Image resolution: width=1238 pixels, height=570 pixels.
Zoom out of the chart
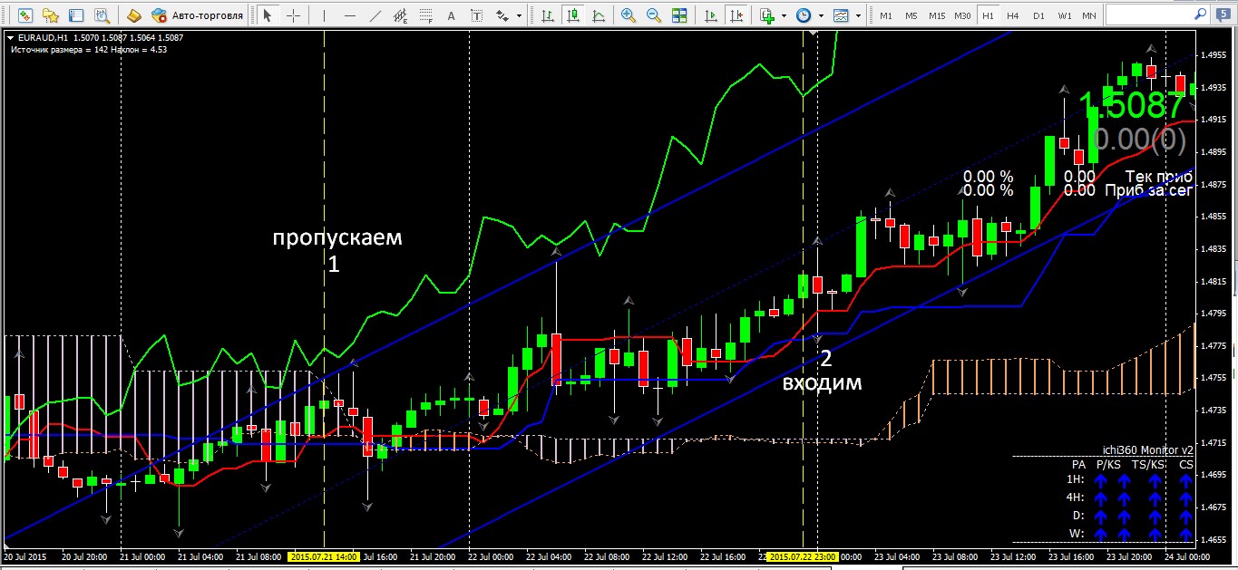[x=654, y=15]
